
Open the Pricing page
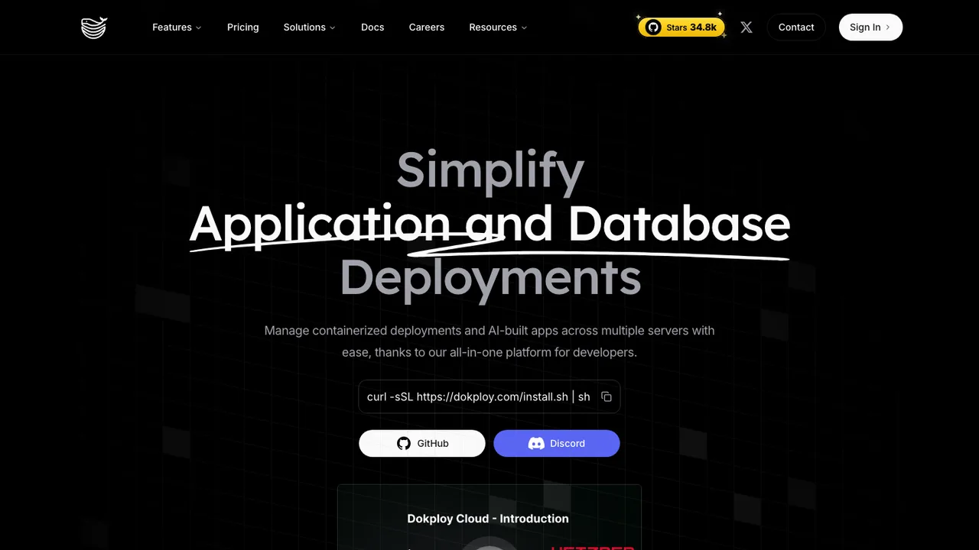coord(243,27)
